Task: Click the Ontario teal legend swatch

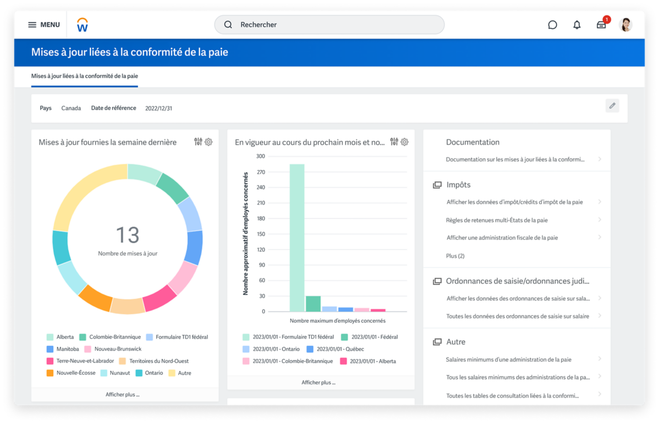Action: click(x=139, y=373)
